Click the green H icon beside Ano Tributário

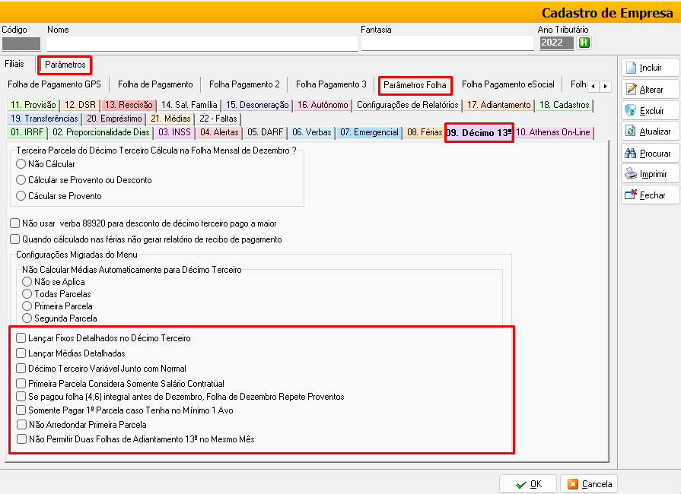(x=584, y=43)
